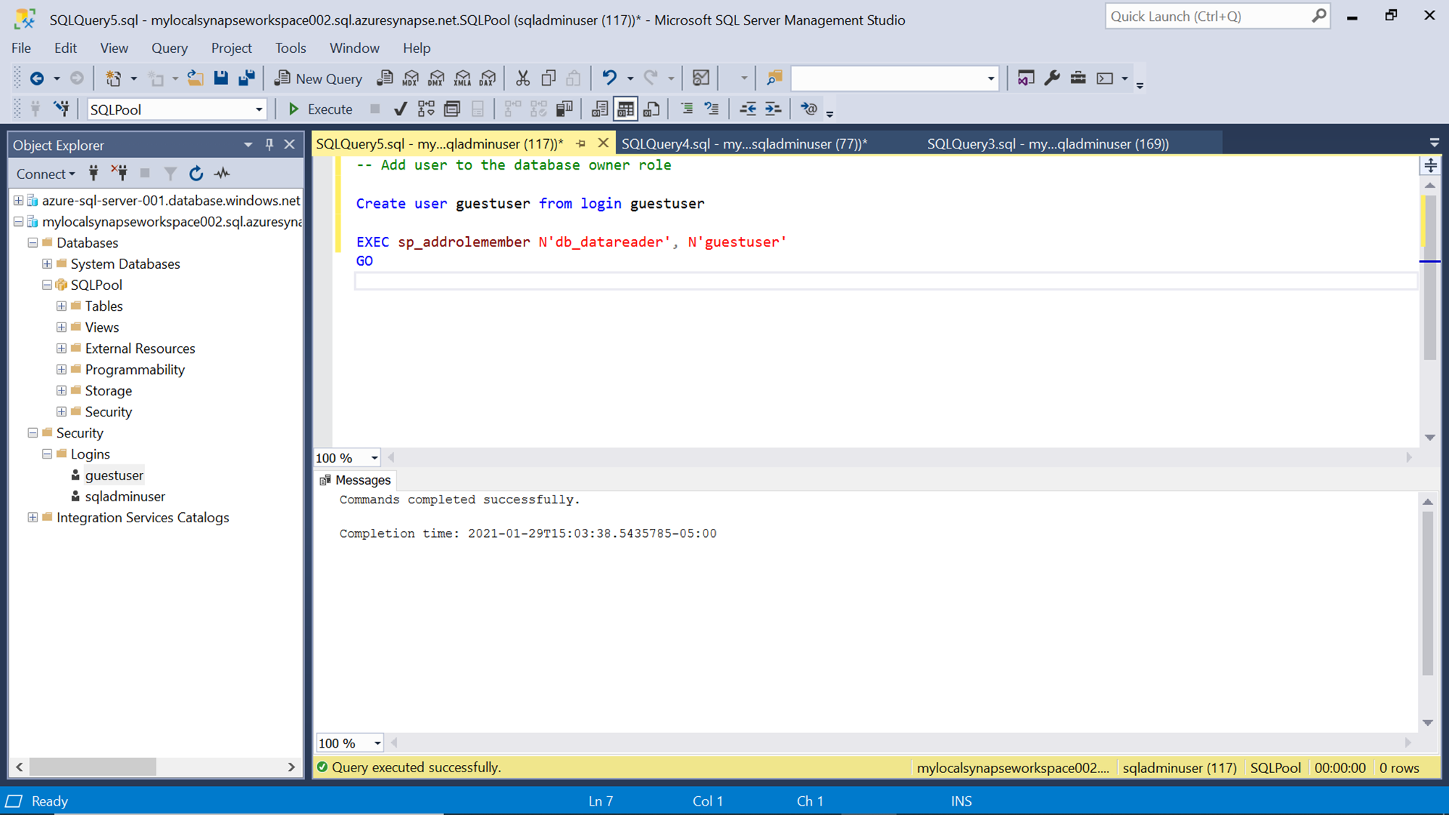Click the MDX query icon
This screenshot has width=1449, height=815.
[x=411, y=78]
